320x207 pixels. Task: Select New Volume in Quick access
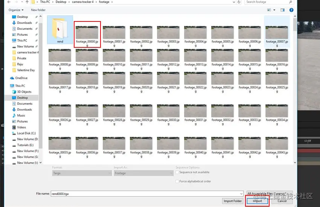point(25,47)
